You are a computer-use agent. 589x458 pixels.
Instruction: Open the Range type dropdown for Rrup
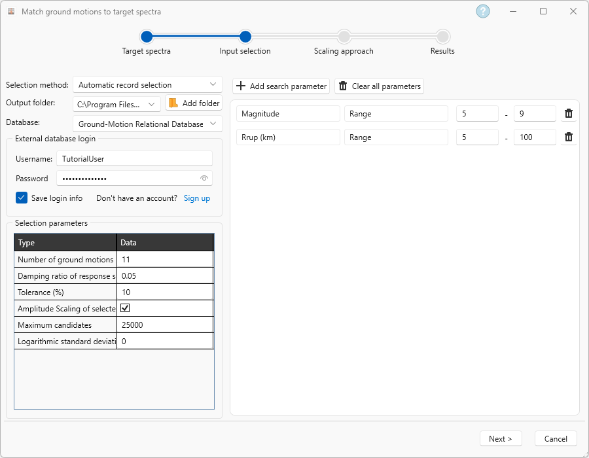pos(396,137)
